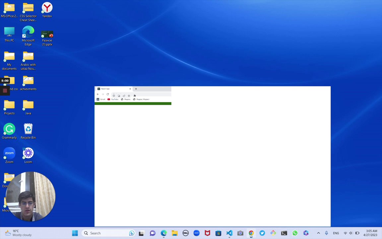Select the Grammarly desktop shortcut
The image size is (382, 239).
(x=9, y=131)
